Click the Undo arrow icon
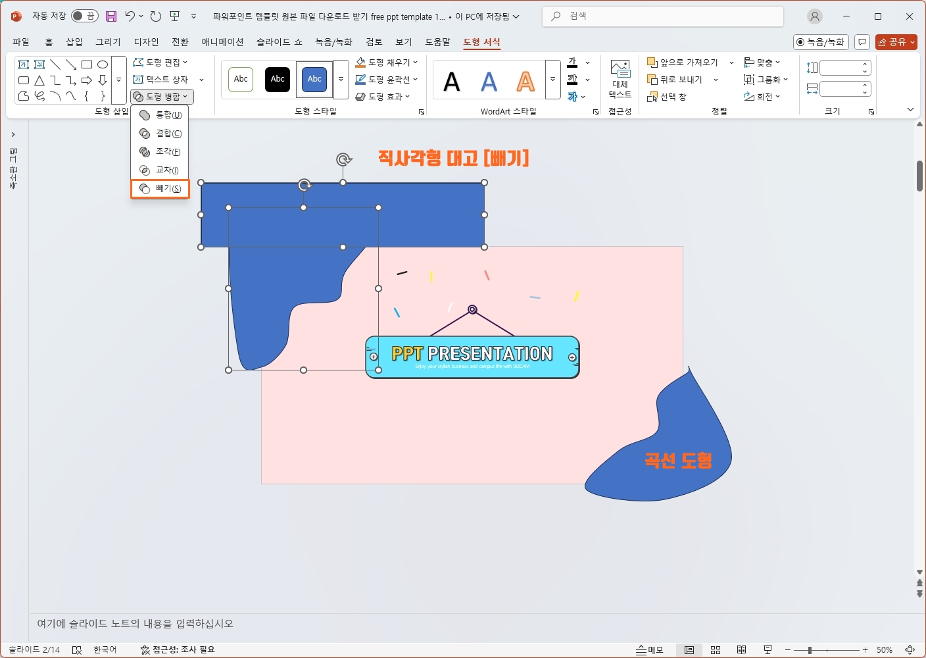This screenshot has width=926, height=658. coord(130,16)
